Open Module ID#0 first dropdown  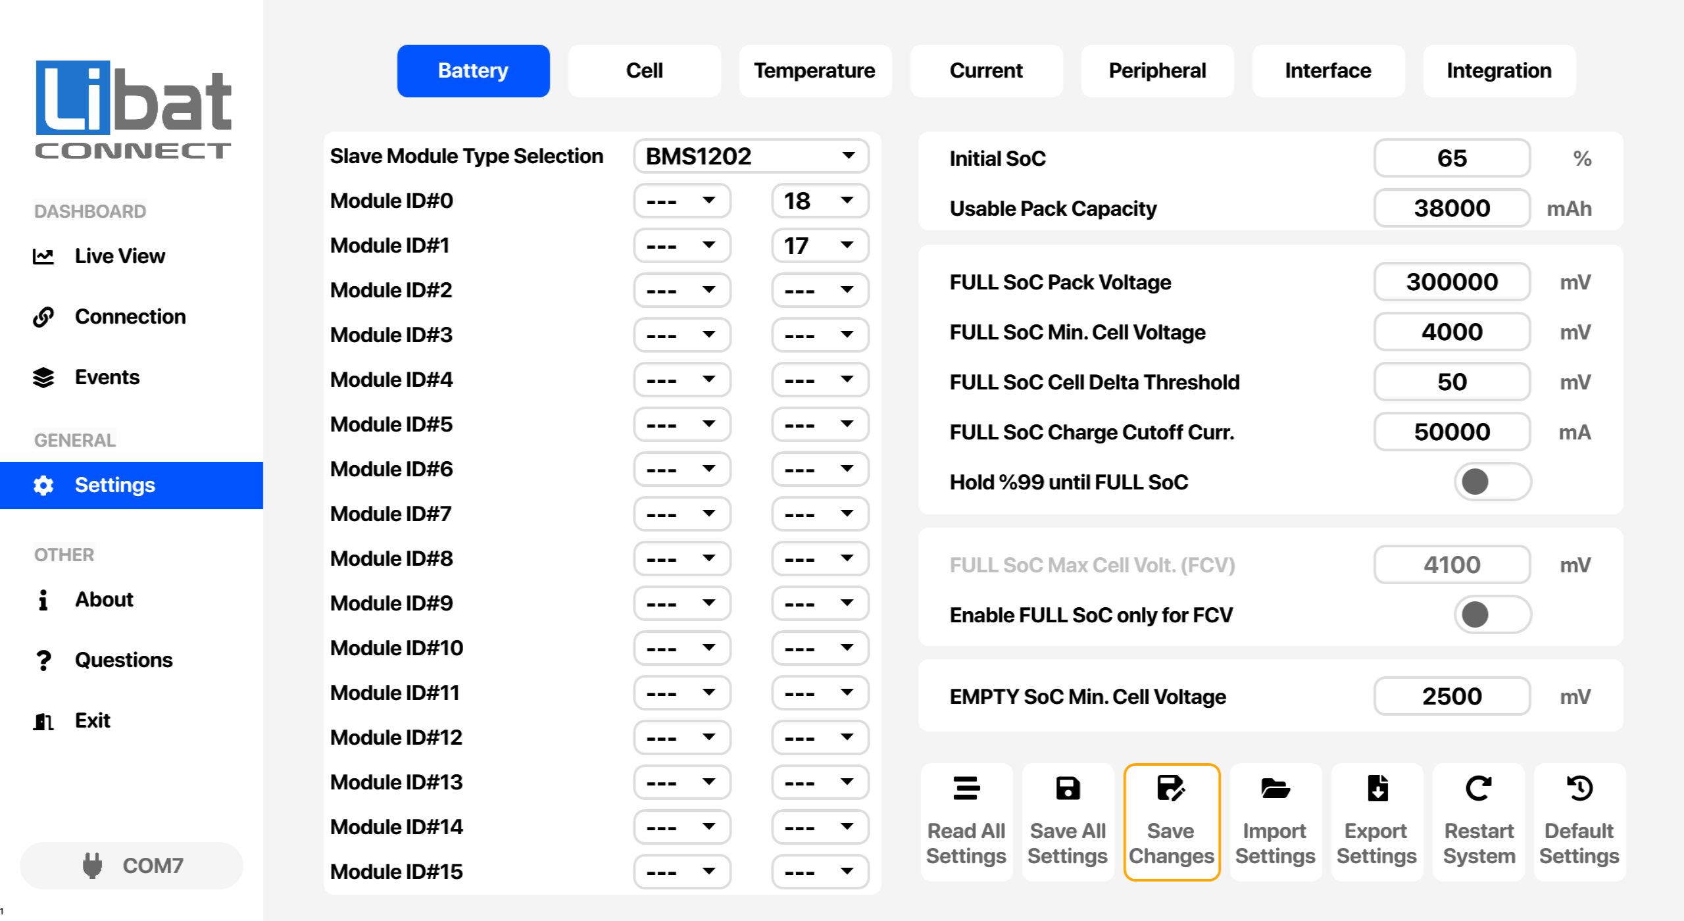point(682,201)
